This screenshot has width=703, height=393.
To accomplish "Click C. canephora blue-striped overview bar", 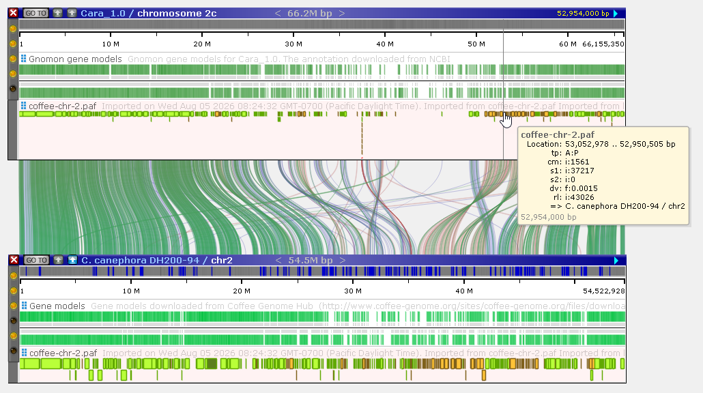I will (x=322, y=271).
